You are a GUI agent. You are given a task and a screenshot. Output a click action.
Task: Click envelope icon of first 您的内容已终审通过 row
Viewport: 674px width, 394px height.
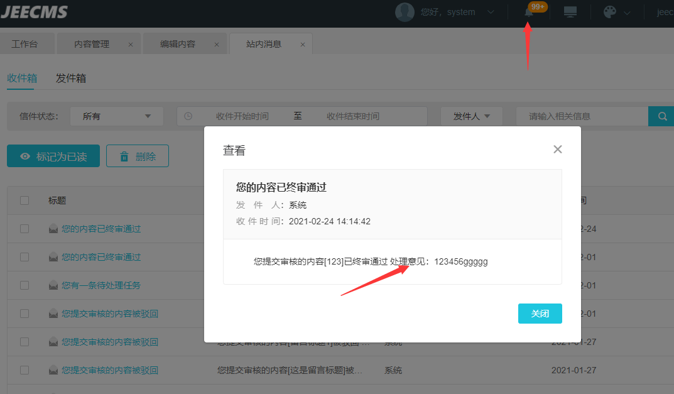pyautogui.click(x=53, y=228)
